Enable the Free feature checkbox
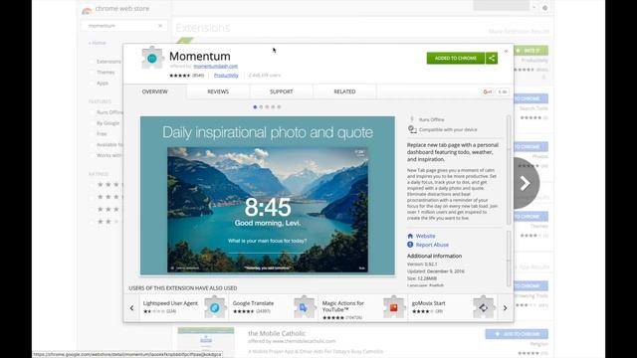The height and width of the screenshot is (358, 637). coord(92,134)
